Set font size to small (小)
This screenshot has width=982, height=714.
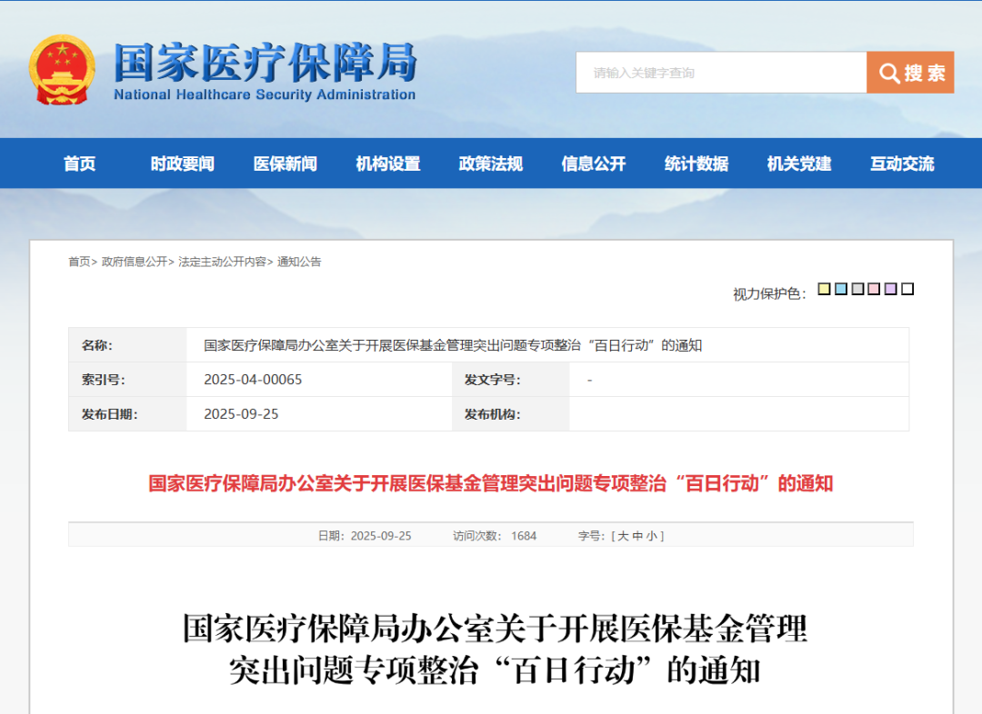pos(652,536)
